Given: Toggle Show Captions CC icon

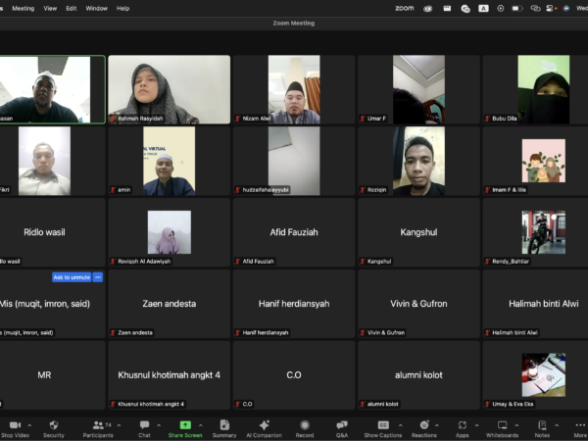Looking at the screenshot, I should pos(383,425).
